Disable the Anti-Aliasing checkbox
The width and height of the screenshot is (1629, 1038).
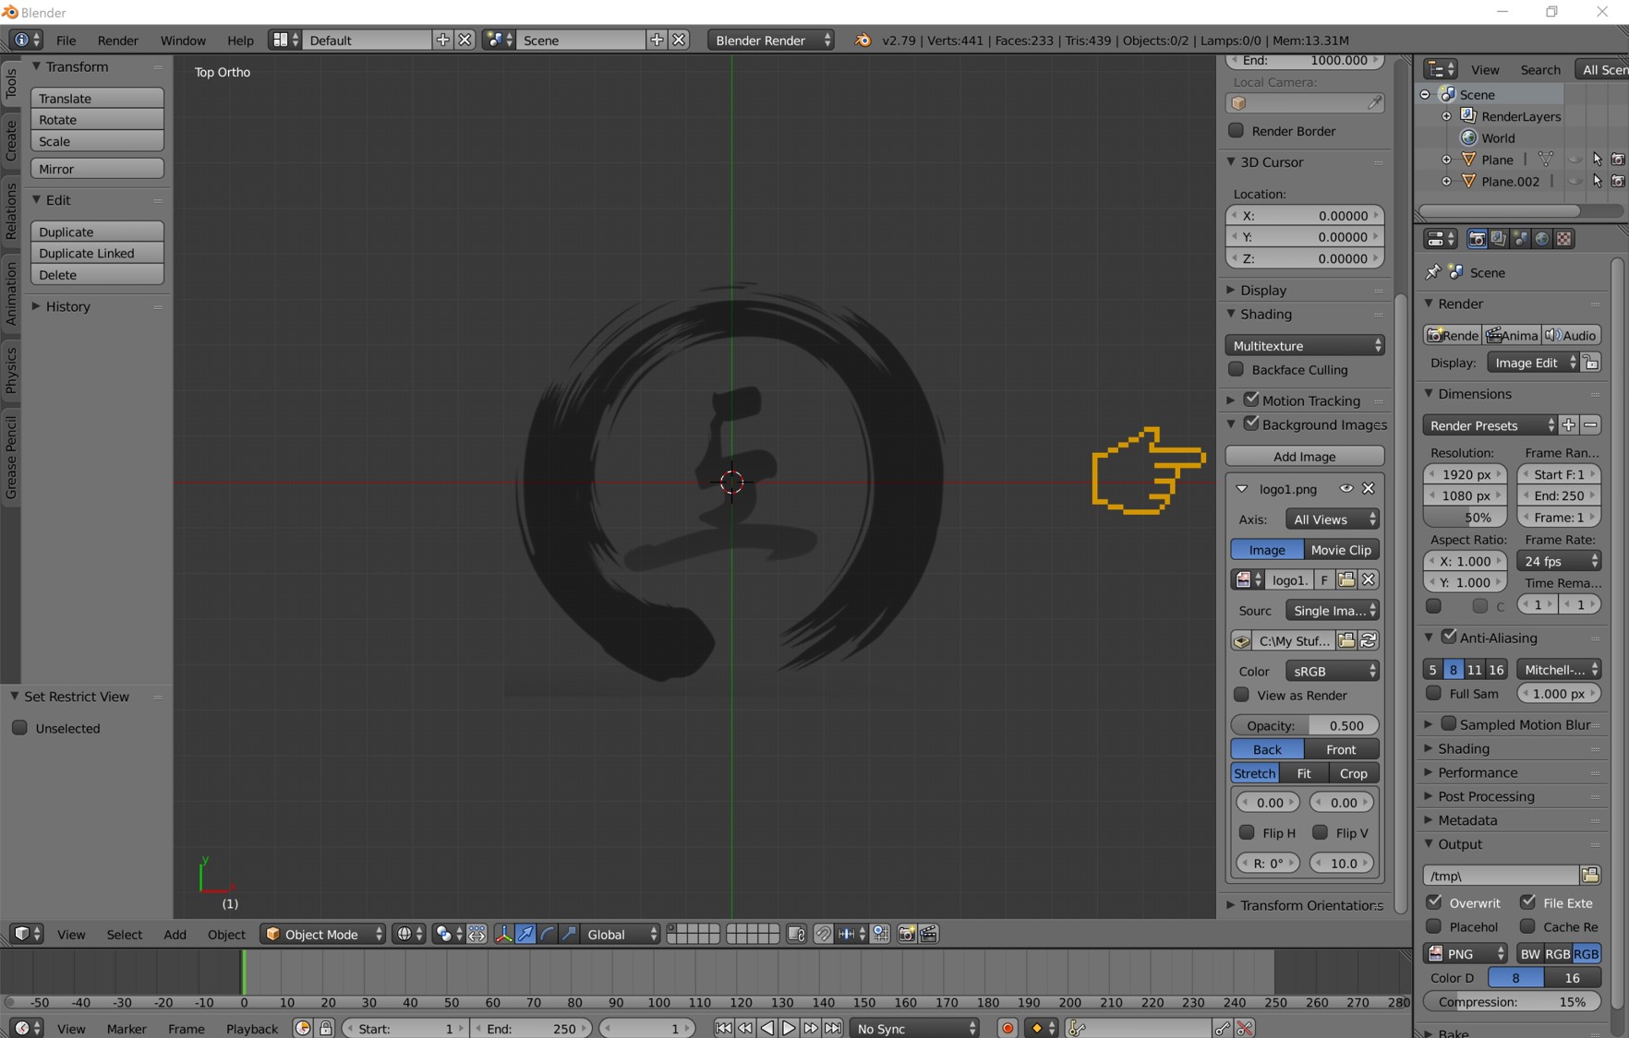pyautogui.click(x=1449, y=637)
